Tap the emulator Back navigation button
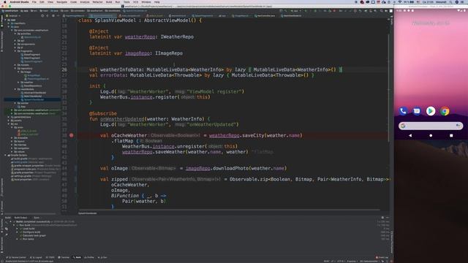 click(x=410, y=135)
